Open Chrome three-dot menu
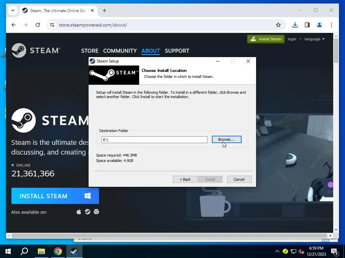This screenshot has height=258, width=345. point(332,25)
